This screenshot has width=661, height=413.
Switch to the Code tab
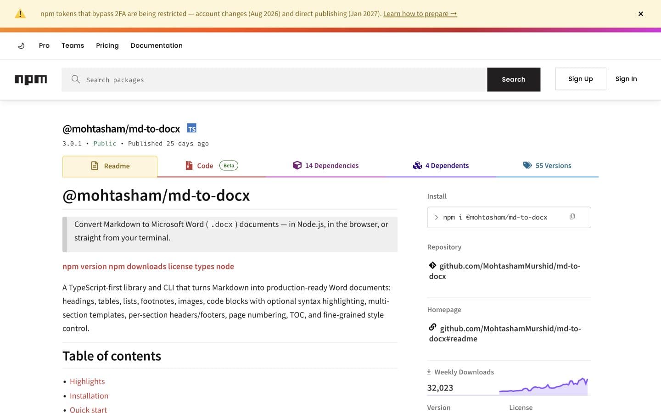pyautogui.click(x=212, y=166)
